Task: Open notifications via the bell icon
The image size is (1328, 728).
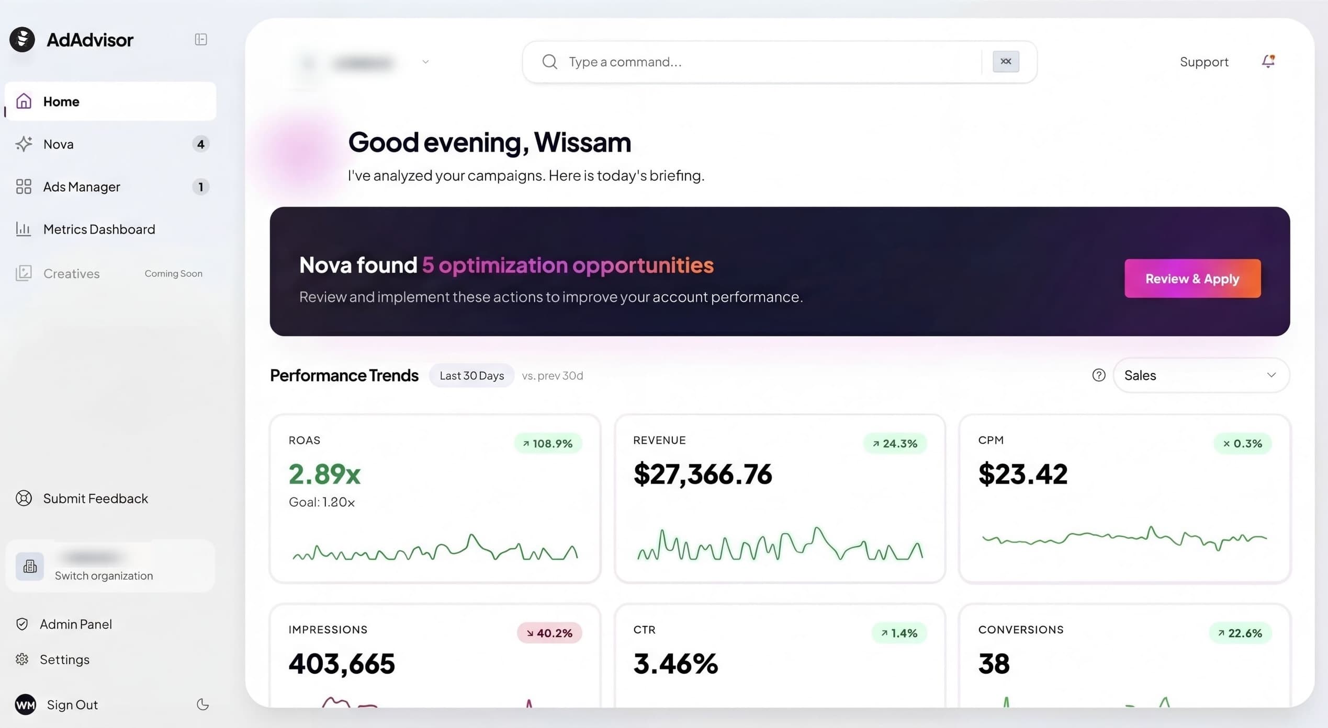Action: pyautogui.click(x=1268, y=61)
